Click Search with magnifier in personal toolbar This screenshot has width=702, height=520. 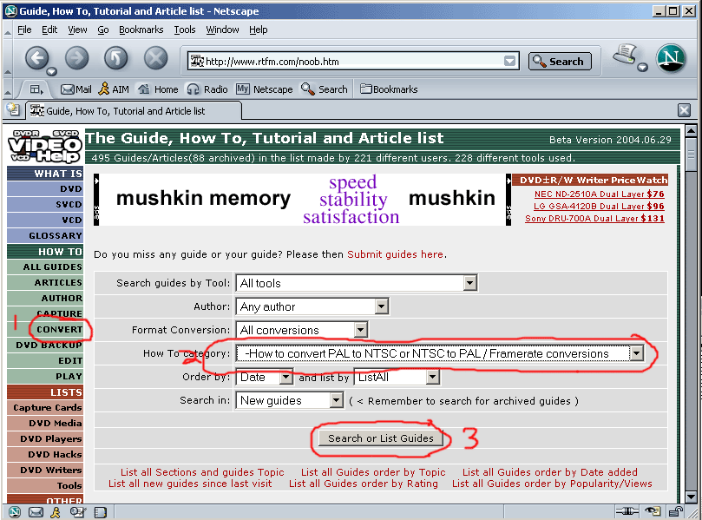(x=325, y=89)
